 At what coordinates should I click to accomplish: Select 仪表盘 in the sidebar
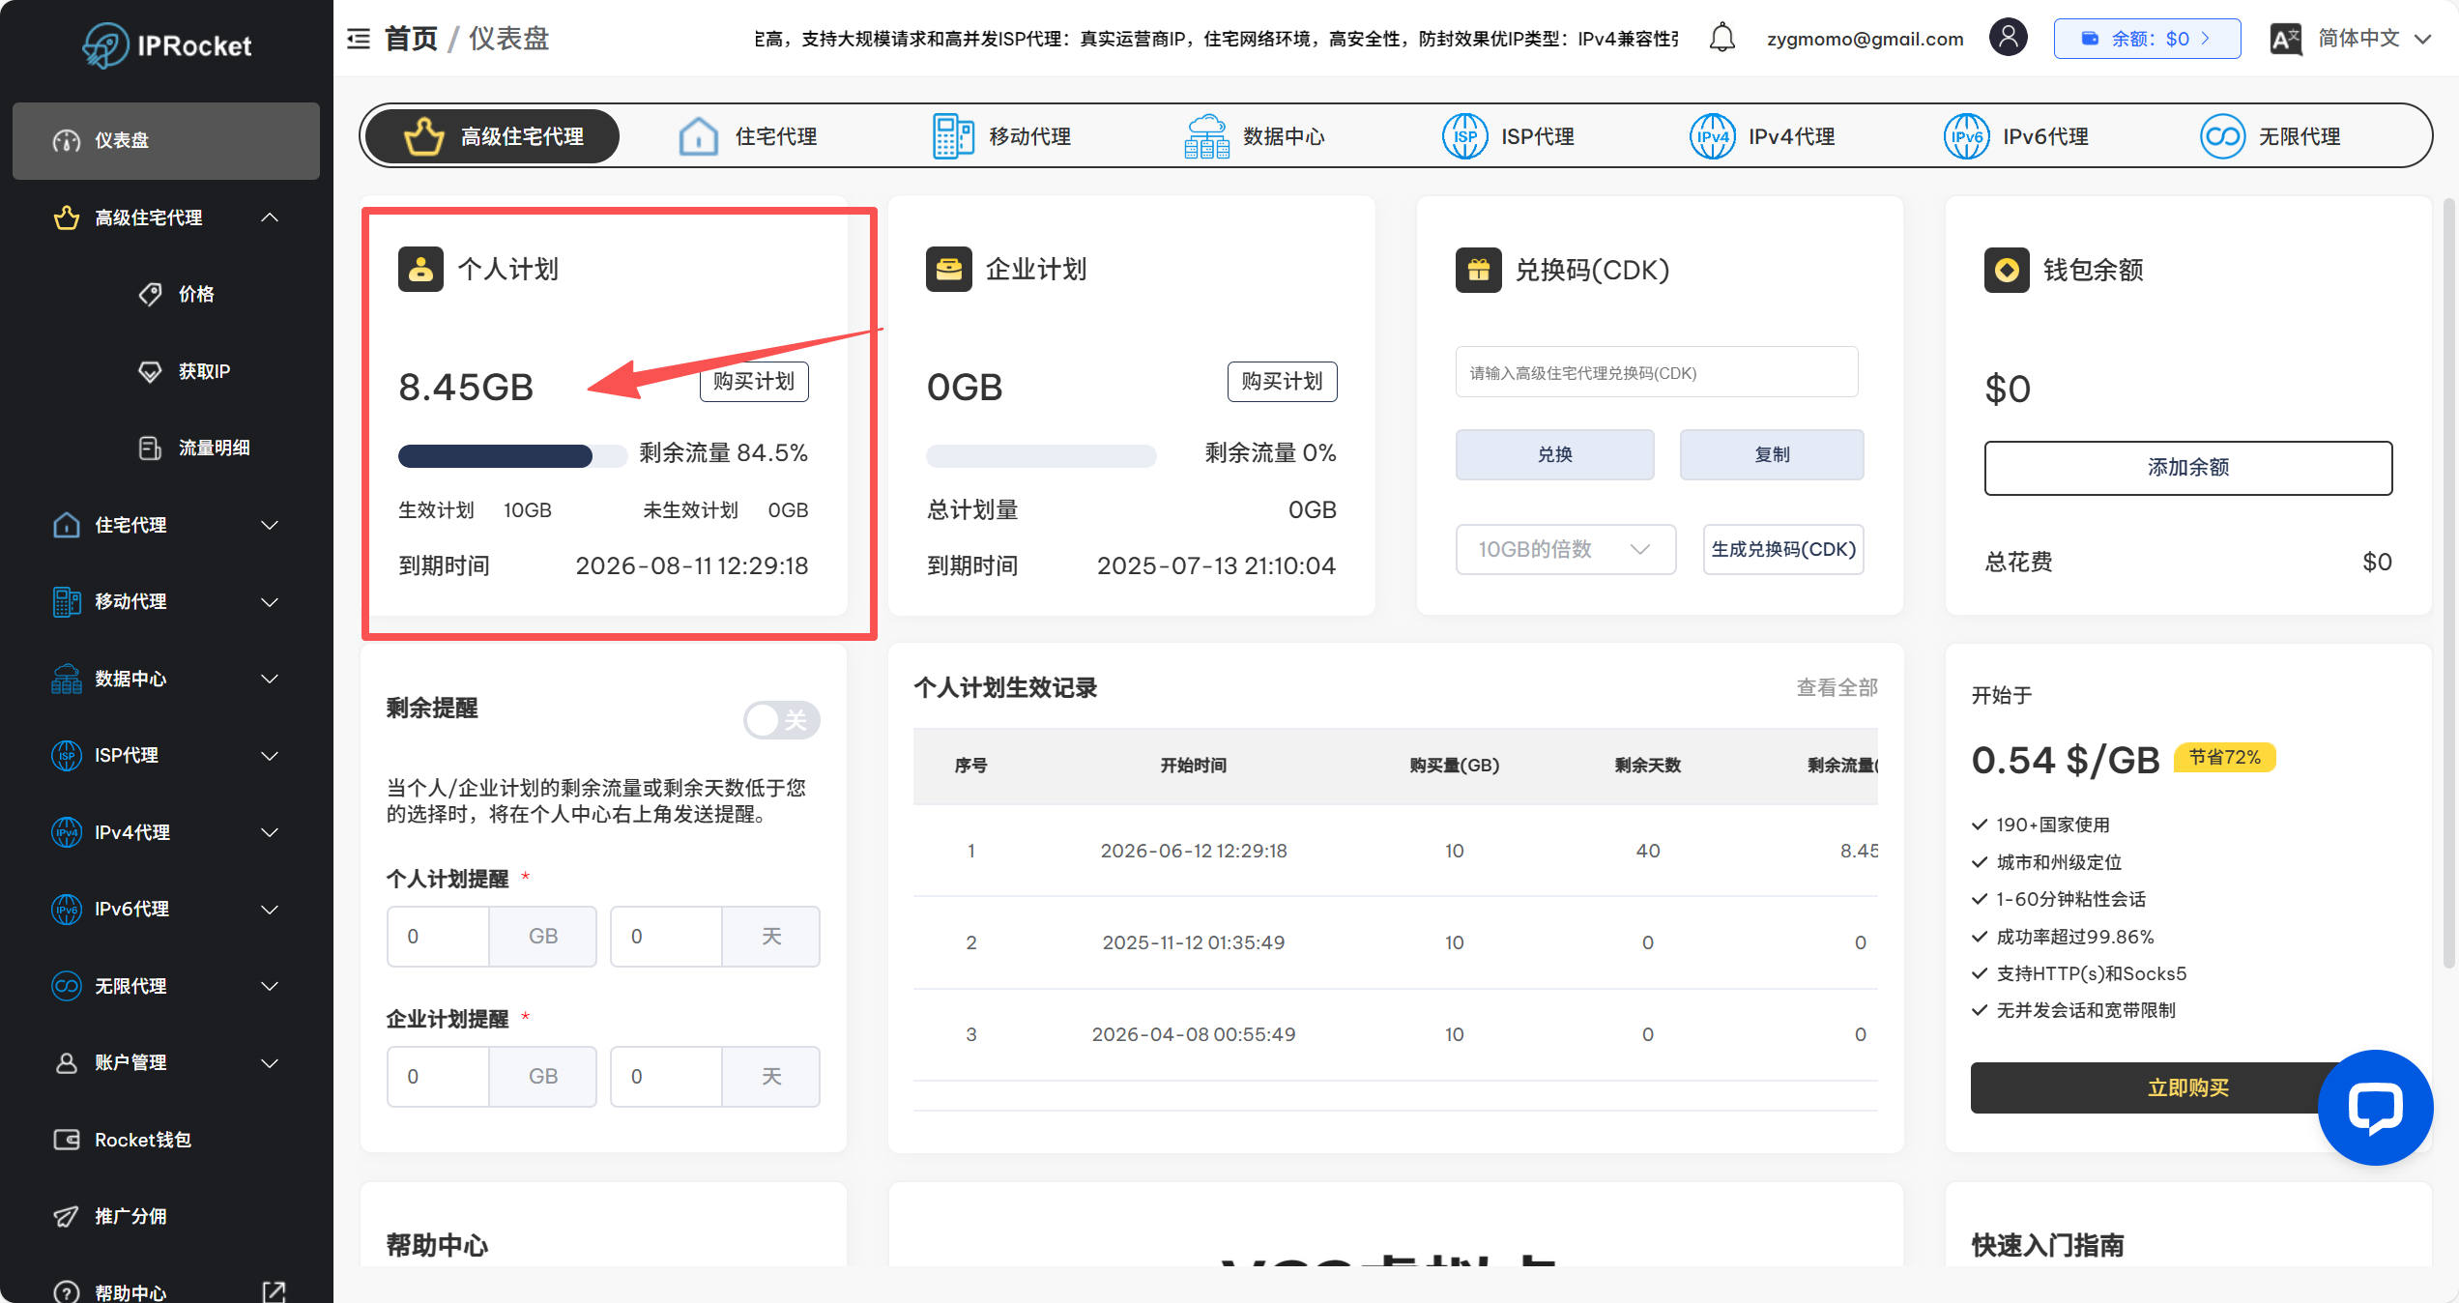166,140
